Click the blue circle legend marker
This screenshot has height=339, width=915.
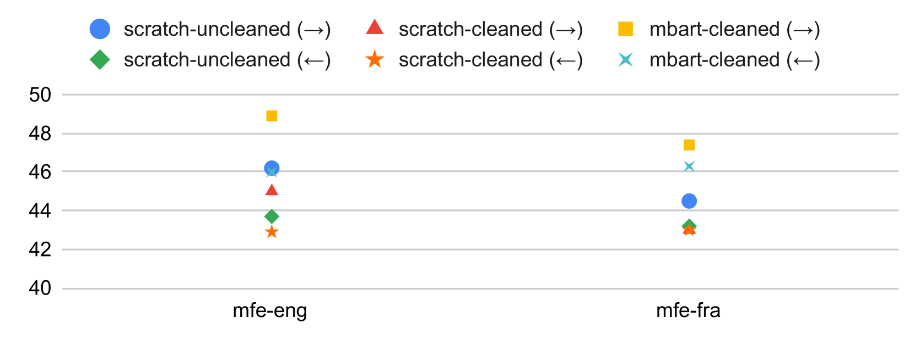[x=100, y=29]
